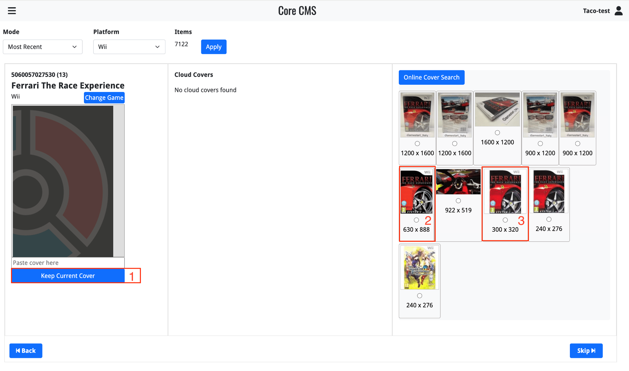Click the Tales of Symphonia cover thumbnail

point(420,267)
